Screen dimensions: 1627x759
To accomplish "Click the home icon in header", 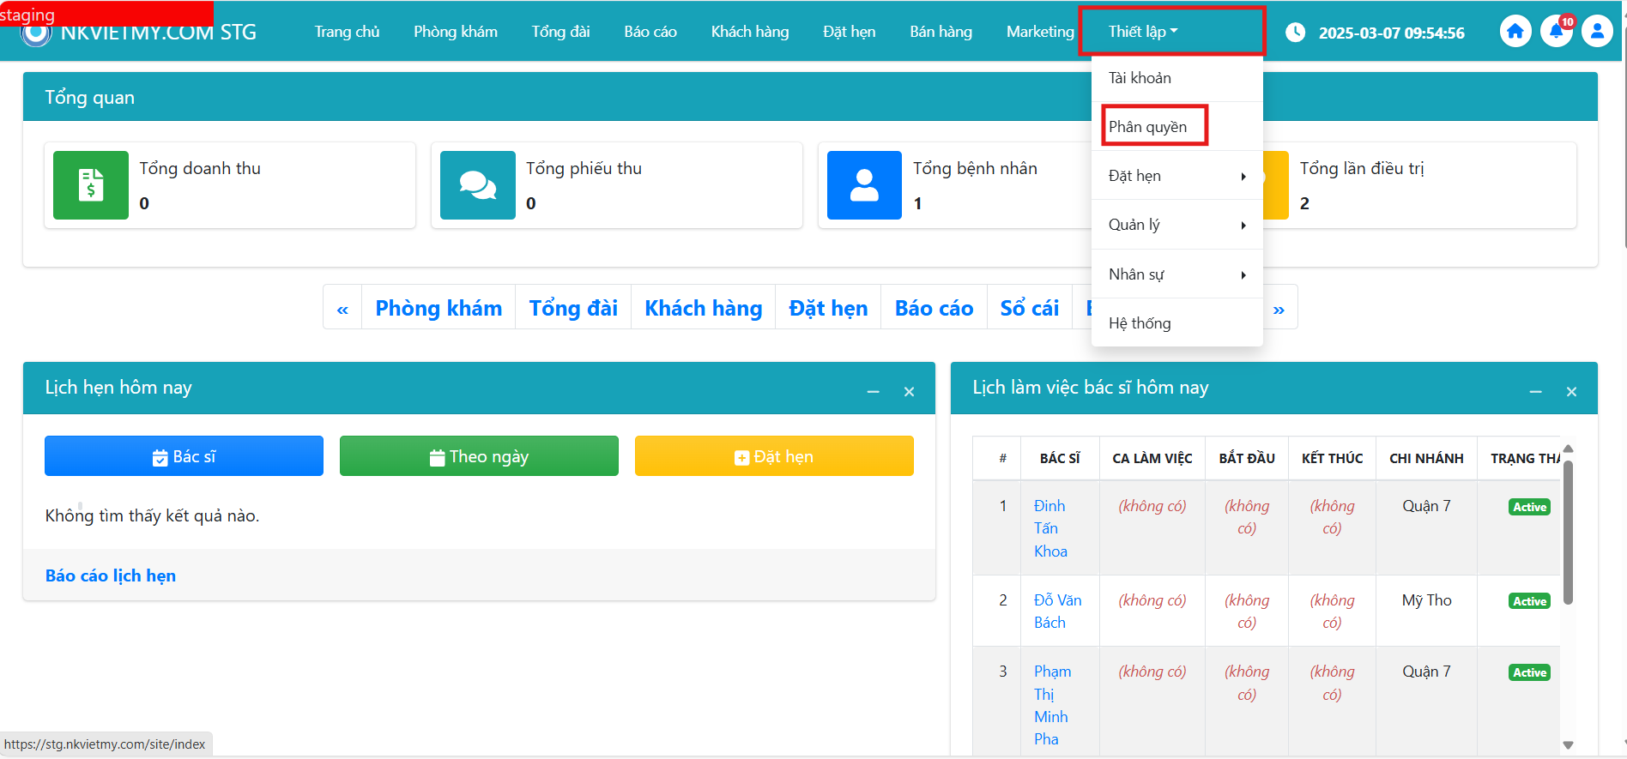I will [x=1515, y=32].
